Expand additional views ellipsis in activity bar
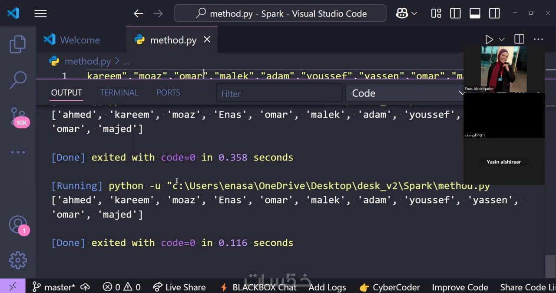 (x=18, y=152)
